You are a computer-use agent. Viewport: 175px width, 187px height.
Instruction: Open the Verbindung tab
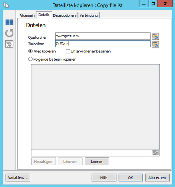[89, 15]
